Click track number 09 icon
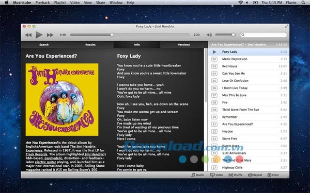Screen dimensions: 310x193 (x=214, y=110)
